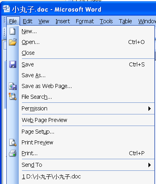Click the Print Preview icon

coord(13,142)
